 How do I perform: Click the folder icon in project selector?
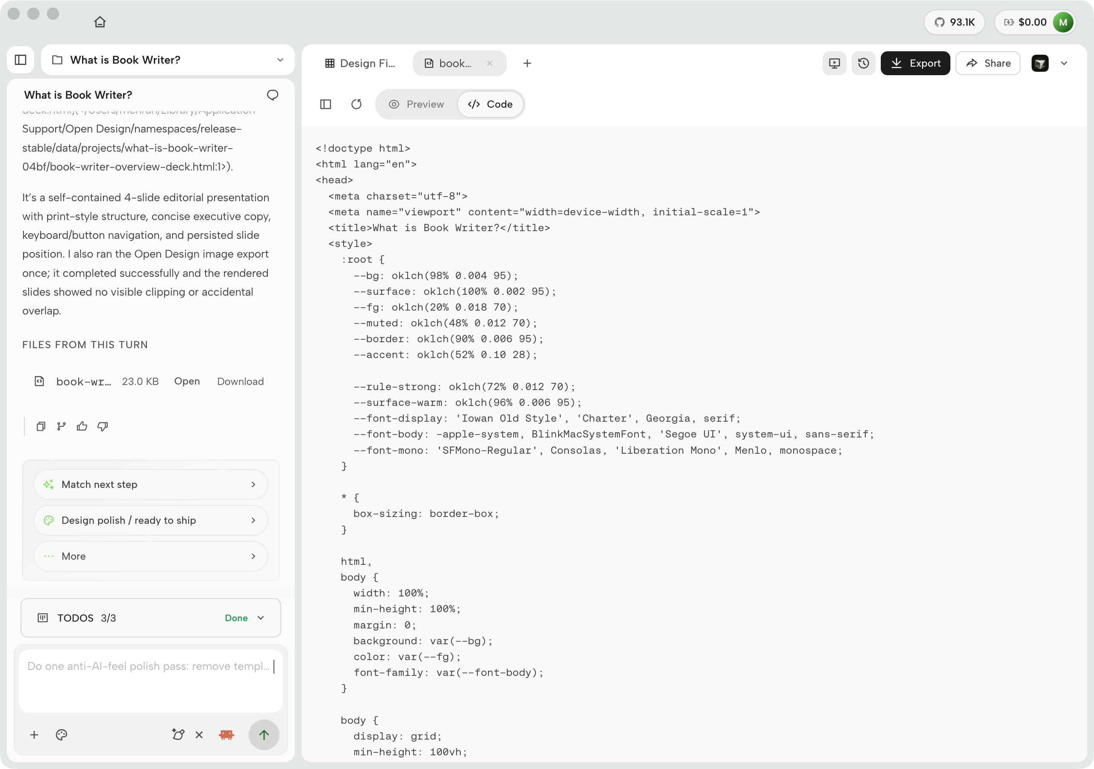57,60
